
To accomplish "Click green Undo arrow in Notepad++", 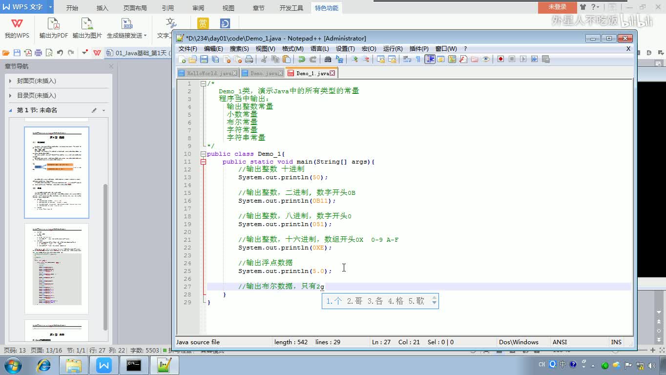I will point(302,59).
